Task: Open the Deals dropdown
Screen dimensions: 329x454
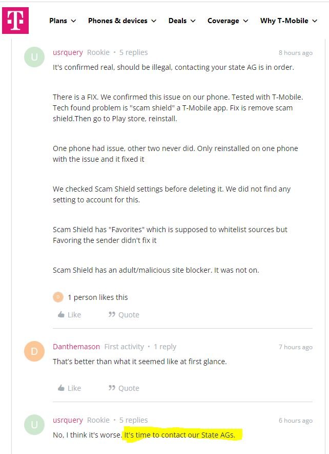Action: click(182, 21)
